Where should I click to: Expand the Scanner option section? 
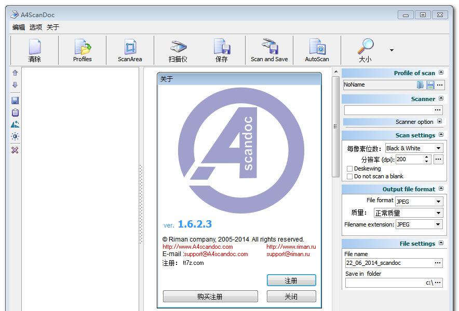[439, 121]
